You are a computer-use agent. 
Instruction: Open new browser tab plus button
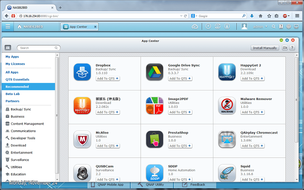click(x=60, y=7)
